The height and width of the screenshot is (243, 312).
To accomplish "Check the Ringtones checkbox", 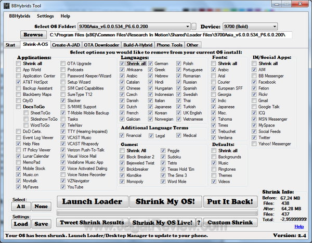I will coord(214,169).
